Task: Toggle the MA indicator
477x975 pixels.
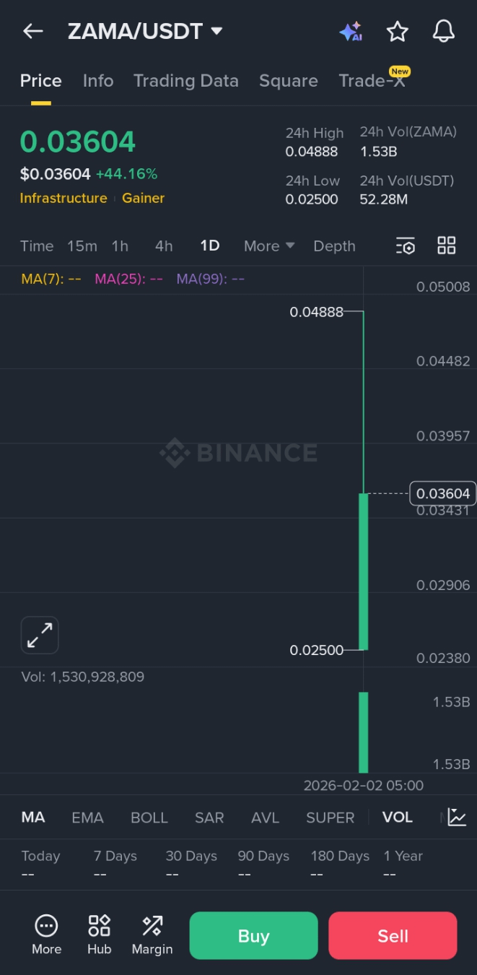Action: point(33,818)
